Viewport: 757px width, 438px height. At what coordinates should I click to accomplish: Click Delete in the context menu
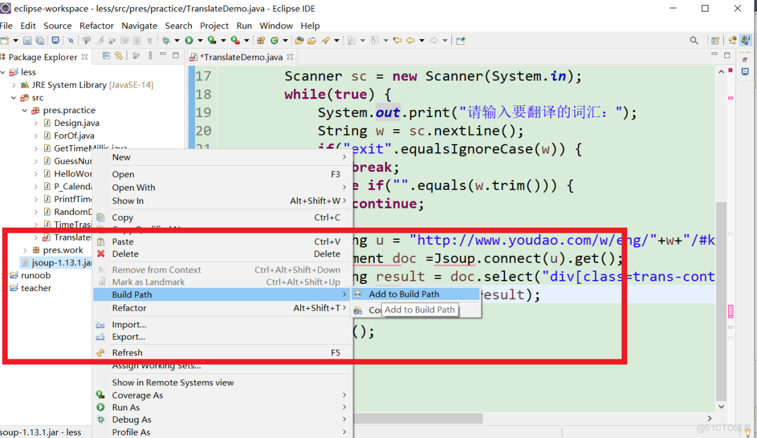pyautogui.click(x=222, y=254)
